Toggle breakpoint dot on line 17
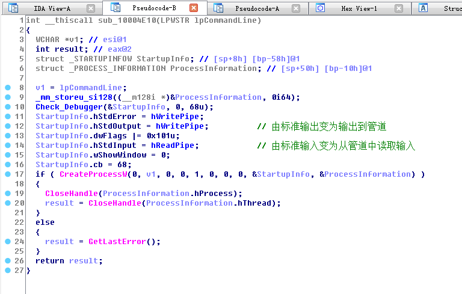 coord(8,174)
